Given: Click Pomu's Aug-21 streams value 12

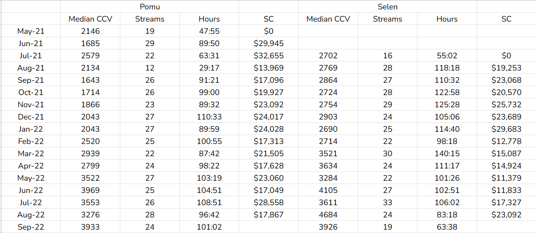Looking at the screenshot, I should pos(150,68).
